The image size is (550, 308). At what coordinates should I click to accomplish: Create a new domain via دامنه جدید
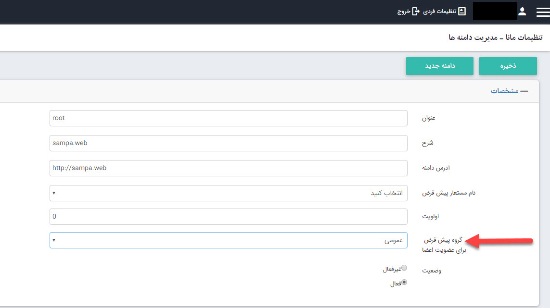[439, 66]
